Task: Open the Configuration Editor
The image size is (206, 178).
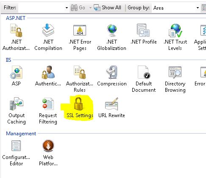Action: [x=16, y=153]
